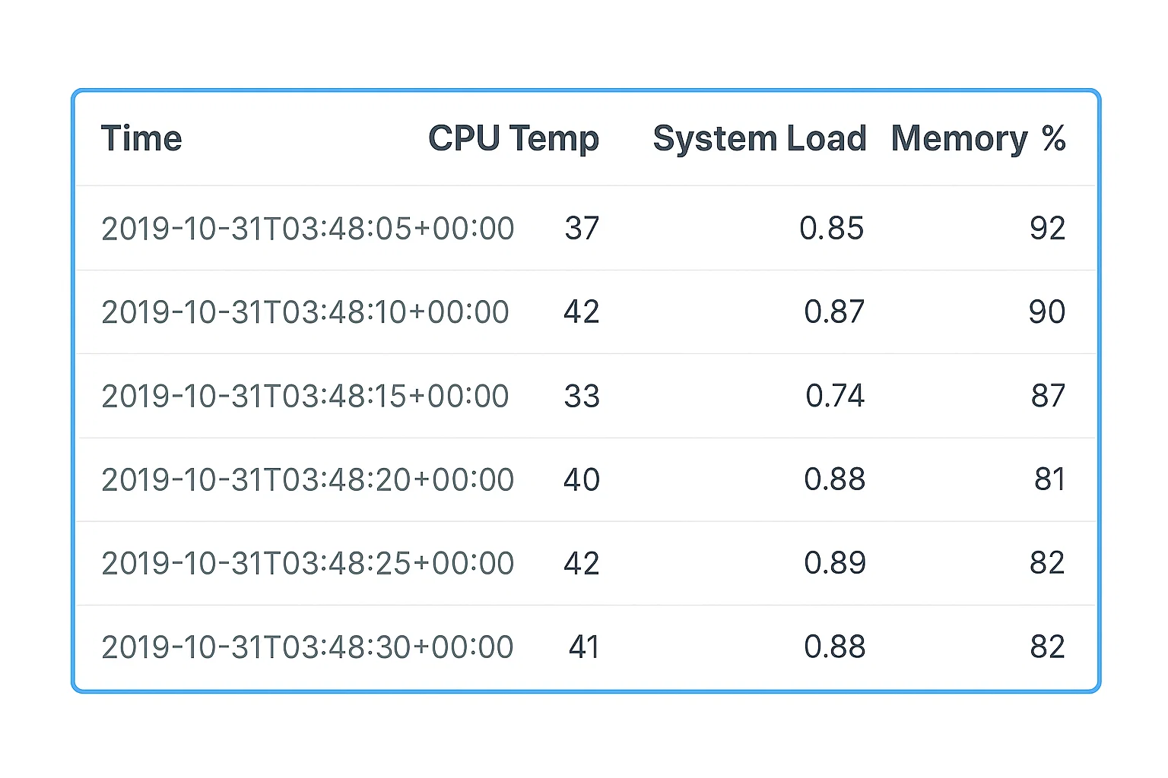The height and width of the screenshot is (778, 1168).
Task: Select timestamp 2019-10-31T03:48:15+00:00
Action: coord(305,397)
